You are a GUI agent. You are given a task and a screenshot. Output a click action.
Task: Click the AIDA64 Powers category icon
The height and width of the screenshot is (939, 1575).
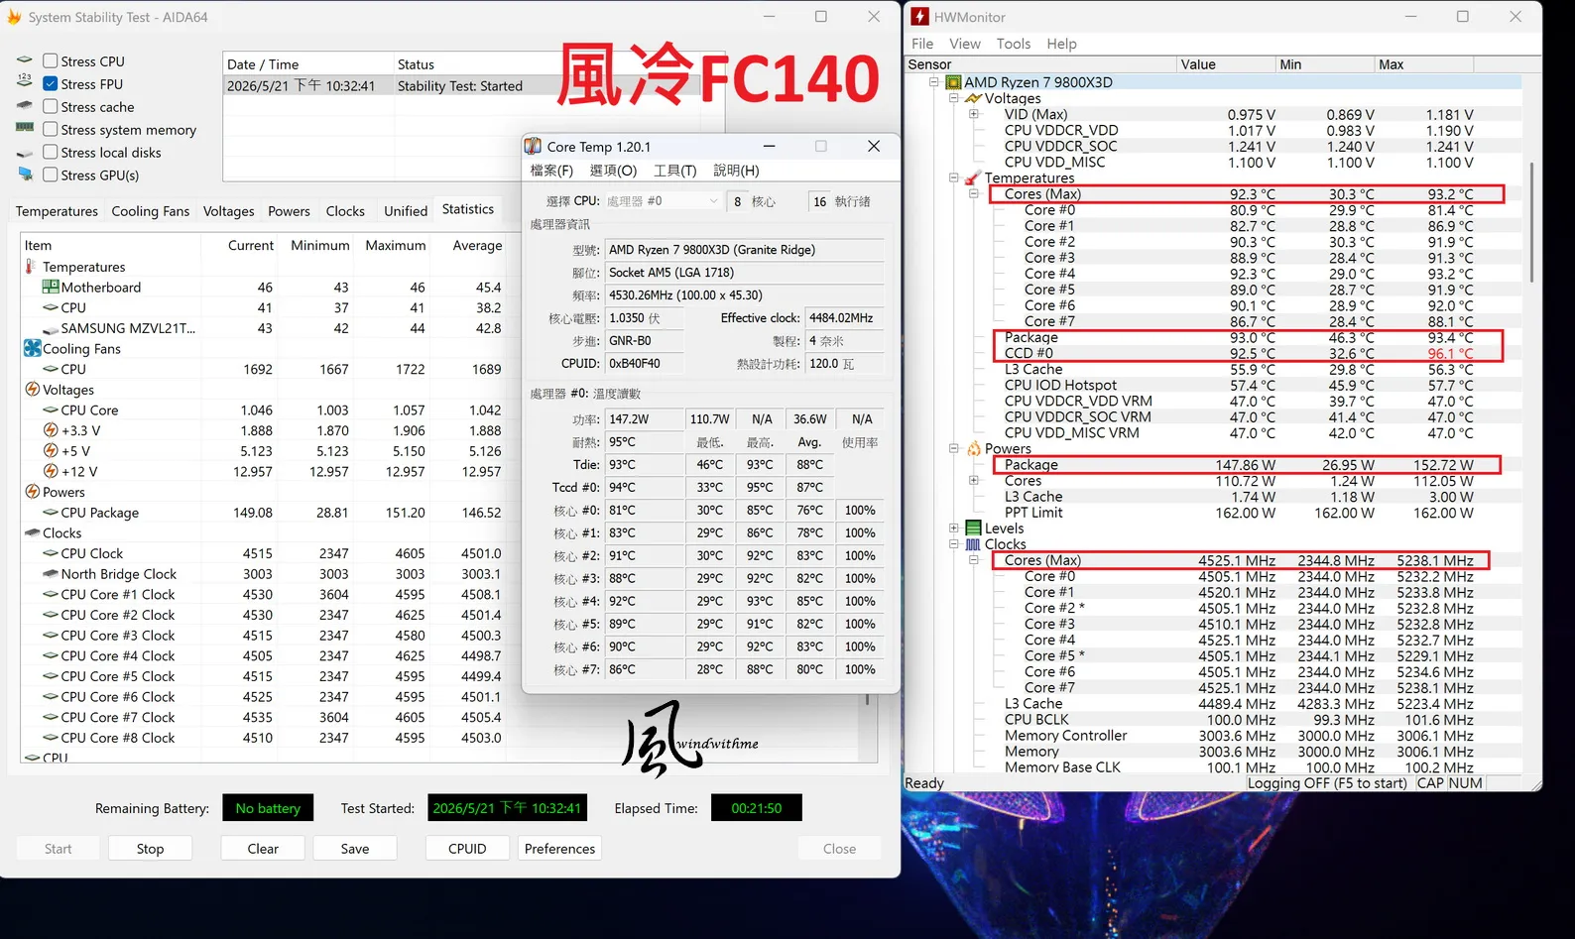[x=33, y=492]
